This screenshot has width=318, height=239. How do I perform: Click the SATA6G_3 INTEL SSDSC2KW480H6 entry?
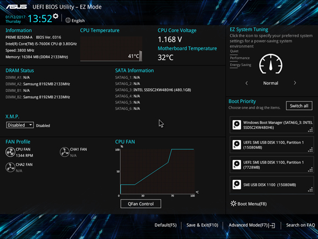point(153,90)
